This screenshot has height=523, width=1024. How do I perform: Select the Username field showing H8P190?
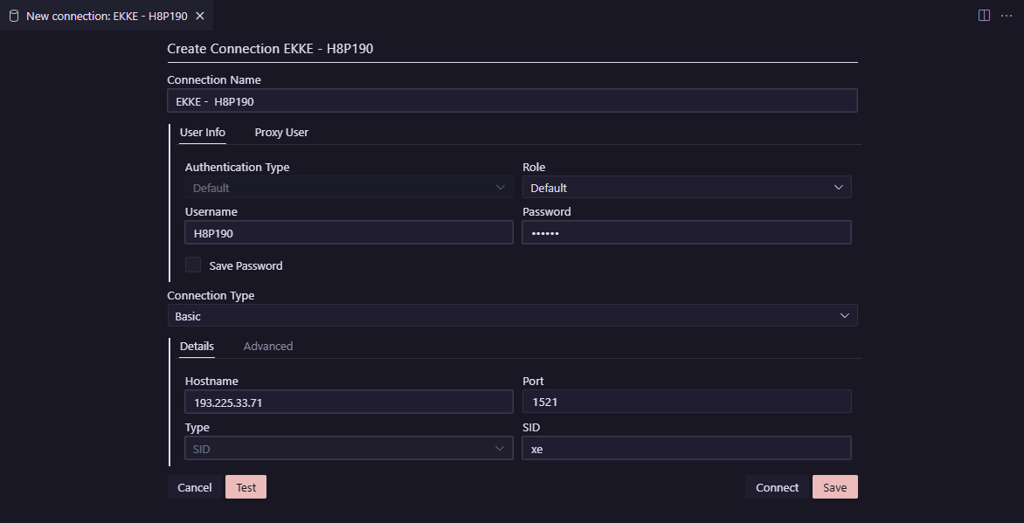tap(348, 231)
